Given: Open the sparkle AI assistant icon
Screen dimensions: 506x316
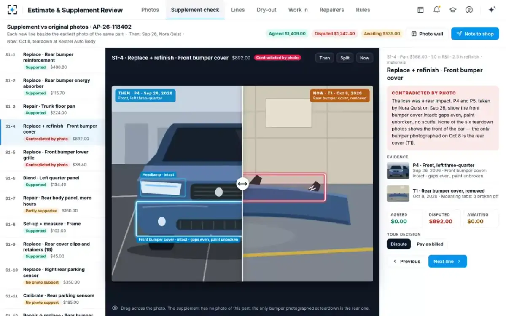Looking at the screenshot, I should click(x=492, y=10).
